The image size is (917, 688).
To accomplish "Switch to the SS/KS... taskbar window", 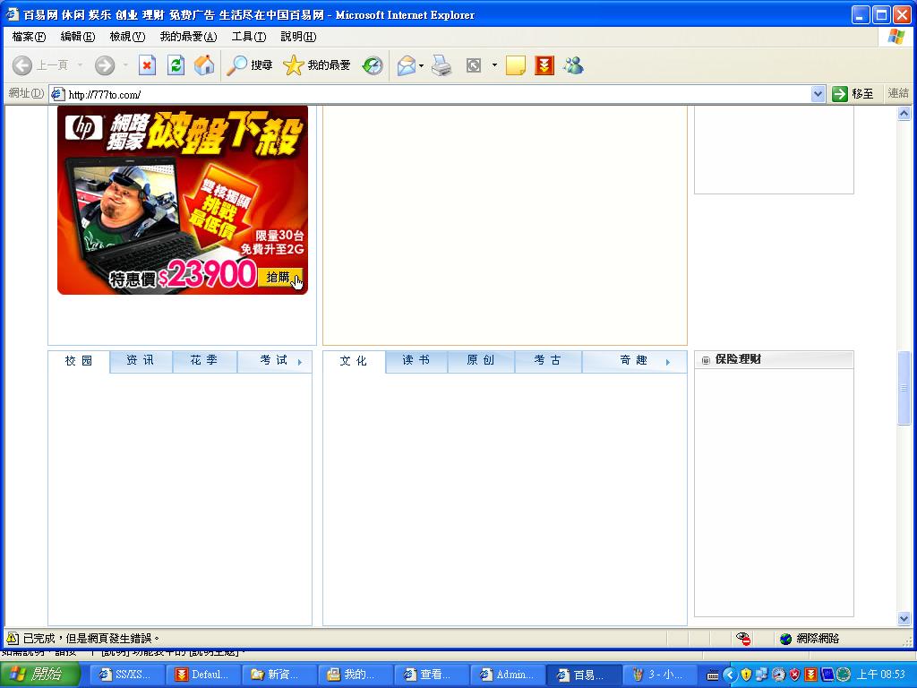I will tap(125, 675).
